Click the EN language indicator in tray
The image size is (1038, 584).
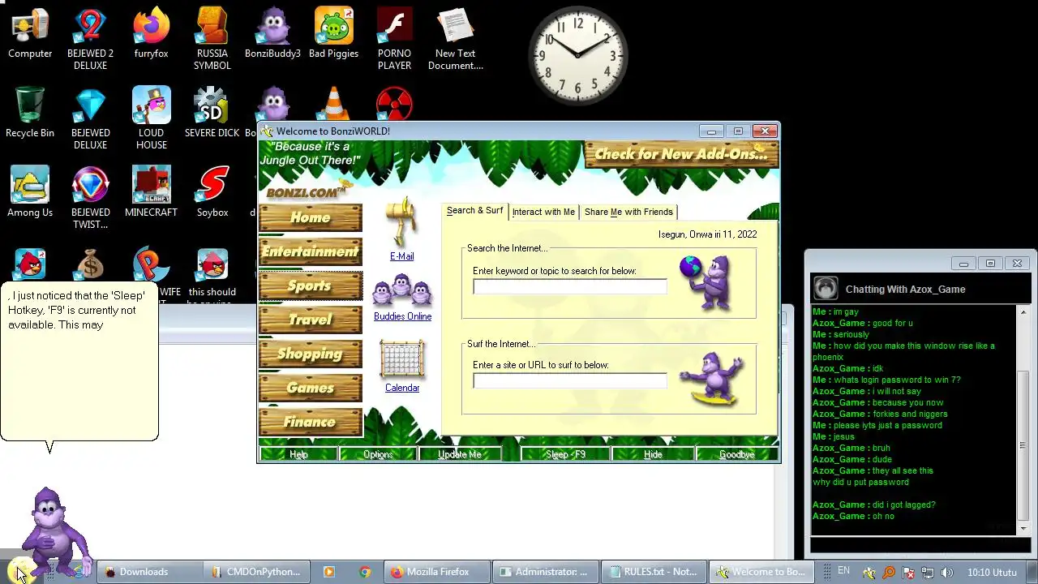point(844,571)
